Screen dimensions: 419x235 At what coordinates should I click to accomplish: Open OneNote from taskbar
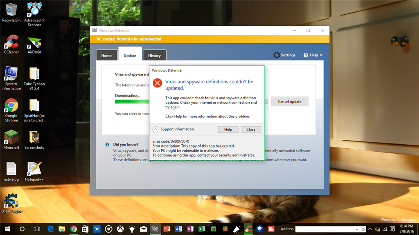190,229
